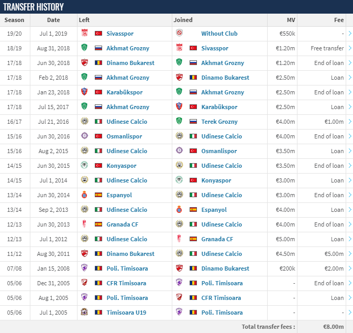The height and width of the screenshot is (333, 353).
Task: Click the Season column header
Action: [x=15, y=20]
